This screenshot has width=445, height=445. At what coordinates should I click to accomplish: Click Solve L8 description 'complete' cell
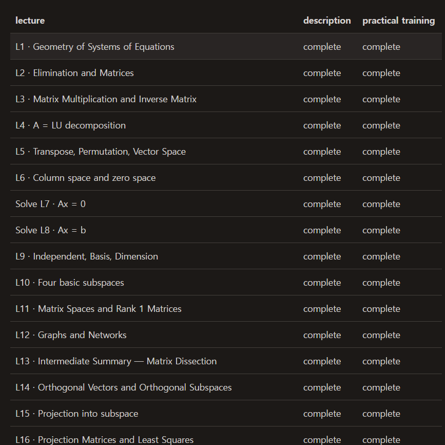(x=322, y=230)
